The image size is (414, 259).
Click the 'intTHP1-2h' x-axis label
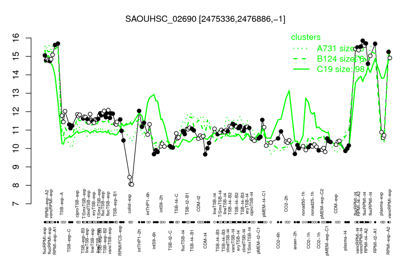(139, 240)
